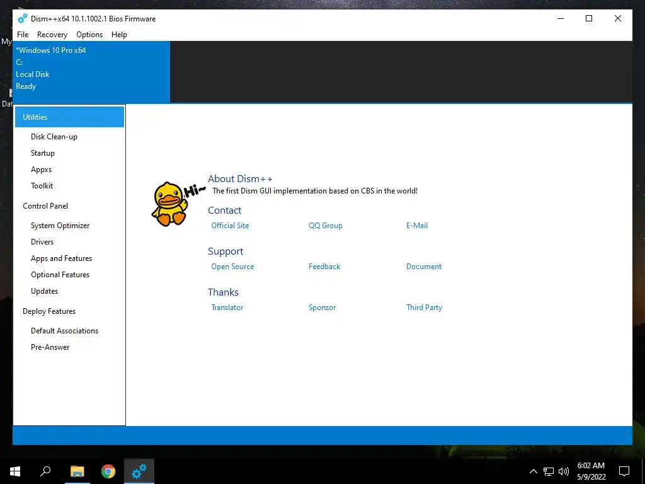Open the Help menu

pos(119,35)
